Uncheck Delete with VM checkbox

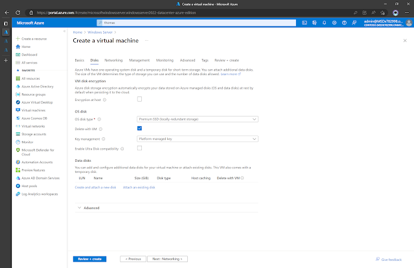[139, 128]
